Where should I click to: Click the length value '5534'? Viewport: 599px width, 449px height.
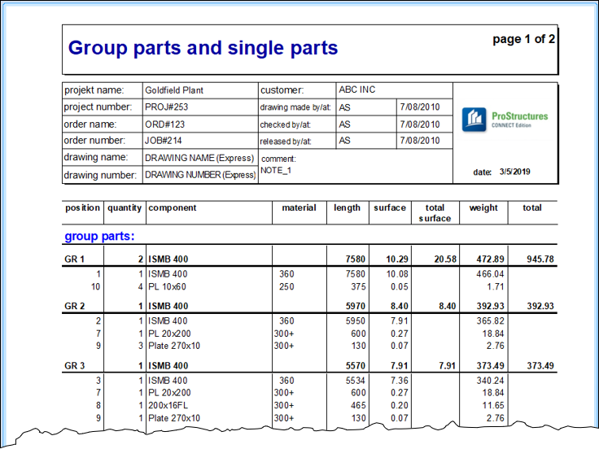tap(356, 381)
